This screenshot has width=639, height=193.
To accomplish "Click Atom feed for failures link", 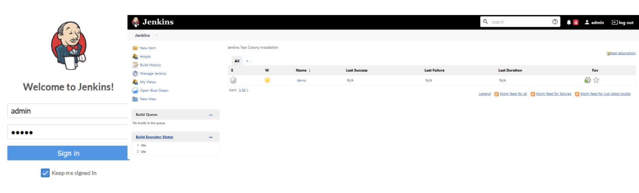I will pos(554,94).
